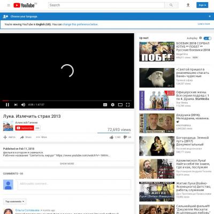Open the Share options
The image size is (214, 214).
click(26, 137)
